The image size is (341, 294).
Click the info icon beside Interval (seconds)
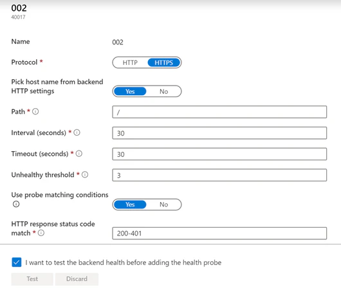coord(77,133)
